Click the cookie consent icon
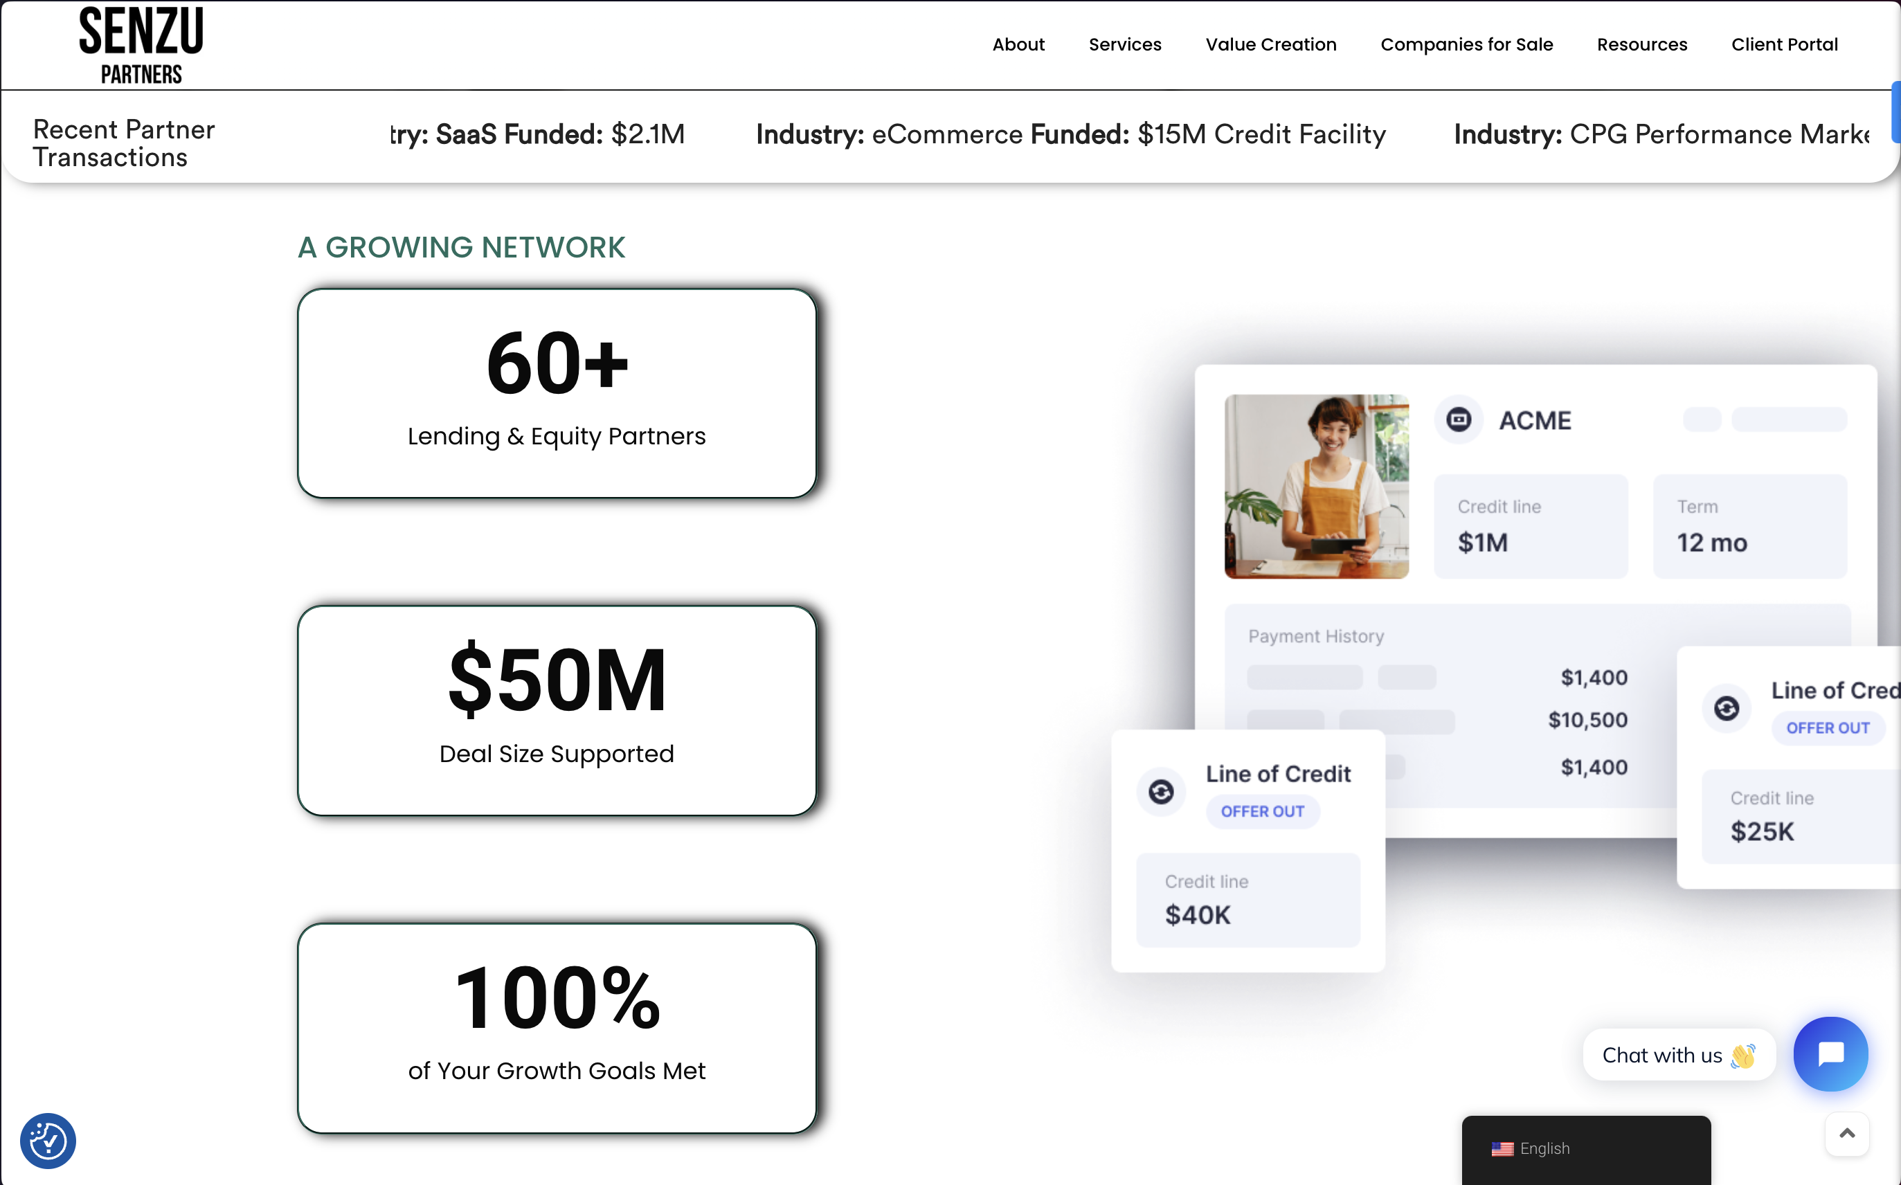Image resolution: width=1901 pixels, height=1185 pixels. click(48, 1140)
